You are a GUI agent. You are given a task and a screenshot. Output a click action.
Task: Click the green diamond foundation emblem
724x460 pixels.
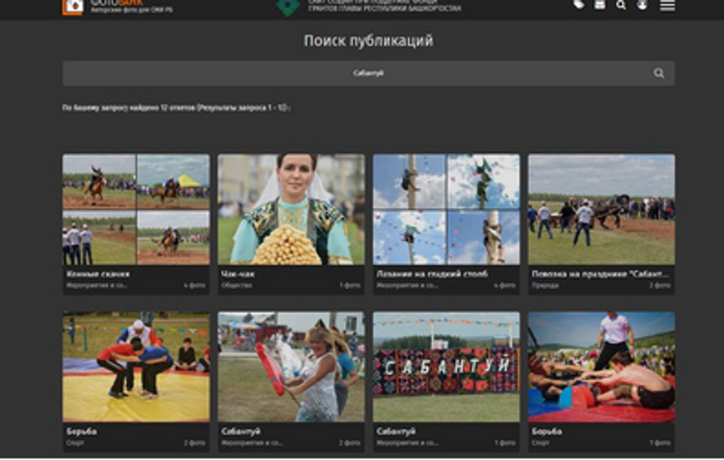(288, 6)
